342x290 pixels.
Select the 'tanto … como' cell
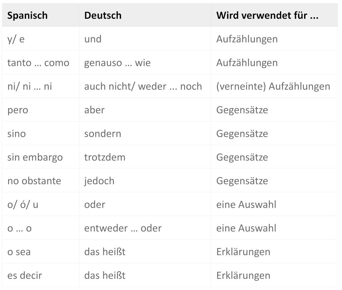click(x=38, y=63)
